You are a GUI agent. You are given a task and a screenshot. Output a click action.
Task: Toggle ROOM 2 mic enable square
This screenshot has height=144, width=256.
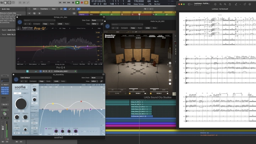[x=151, y=94]
